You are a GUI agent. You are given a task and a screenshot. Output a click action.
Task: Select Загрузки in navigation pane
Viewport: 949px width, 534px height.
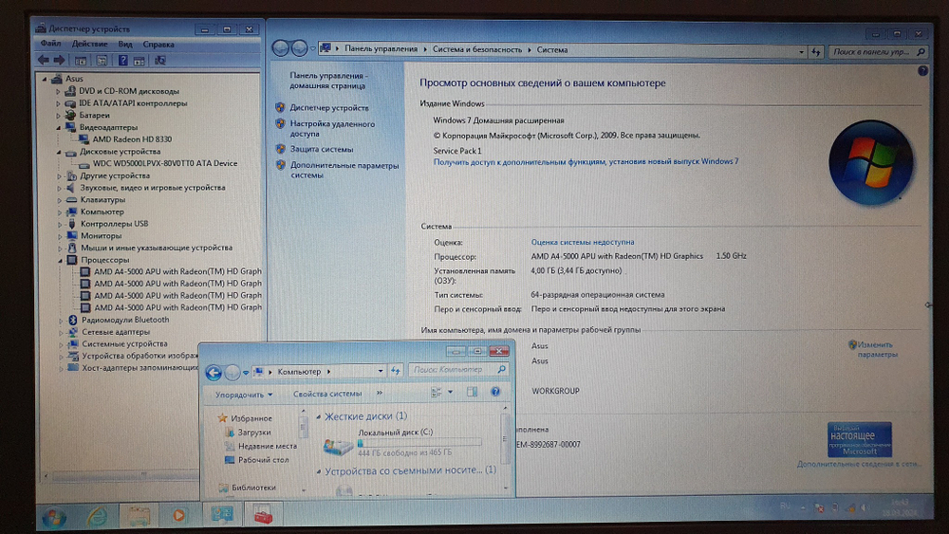click(x=254, y=433)
